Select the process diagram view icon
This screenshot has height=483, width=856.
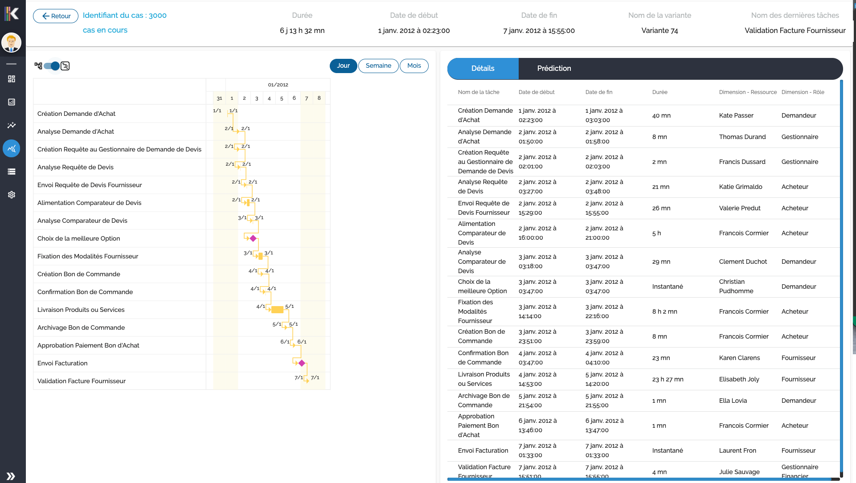tap(38, 65)
